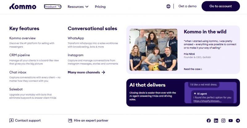Open Telegram social icon

pos(238,121)
